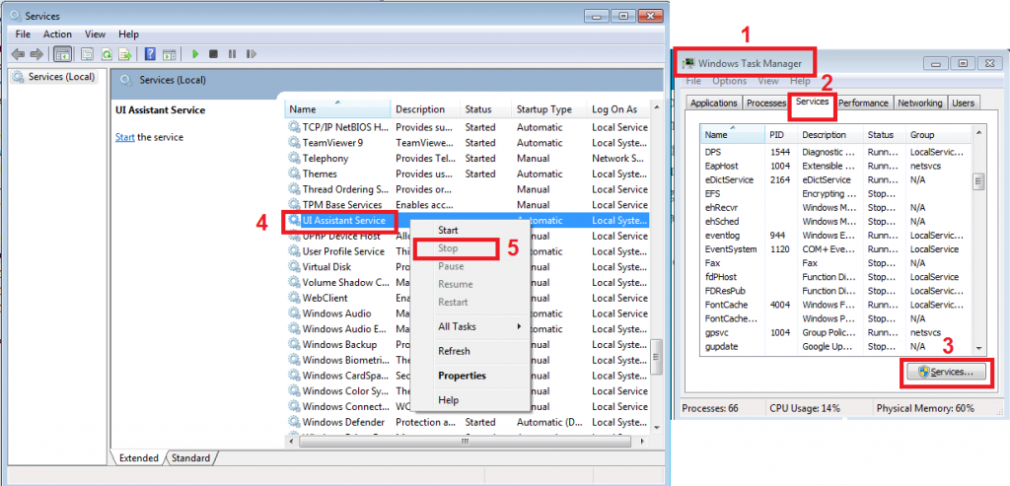The height and width of the screenshot is (486, 1010).
Task: Select the FontCache row with PID 4004
Action: click(x=836, y=305)
